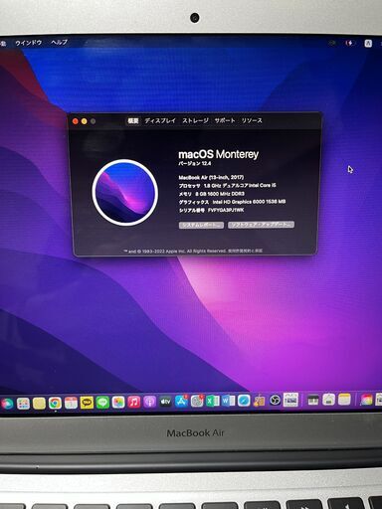
Task: Open the リソース tab
Action: click(x=252, y=120)
